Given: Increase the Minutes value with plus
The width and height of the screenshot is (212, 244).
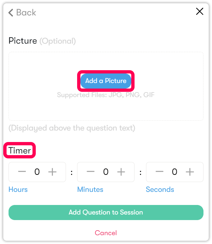Looking at the screenshot, I should [x=121, y=172].
